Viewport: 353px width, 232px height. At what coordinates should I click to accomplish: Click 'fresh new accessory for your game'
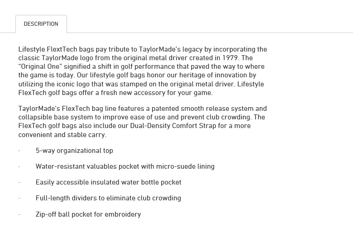click(156, 93)
